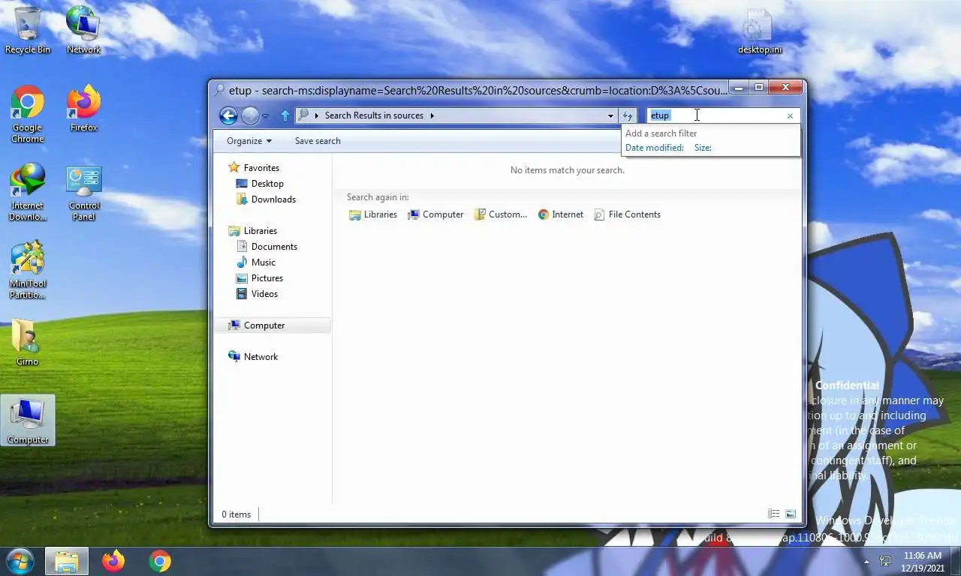Select the Computer desktop icon
The height and width of the screenshot is (576, 961).
pos(28,420)
